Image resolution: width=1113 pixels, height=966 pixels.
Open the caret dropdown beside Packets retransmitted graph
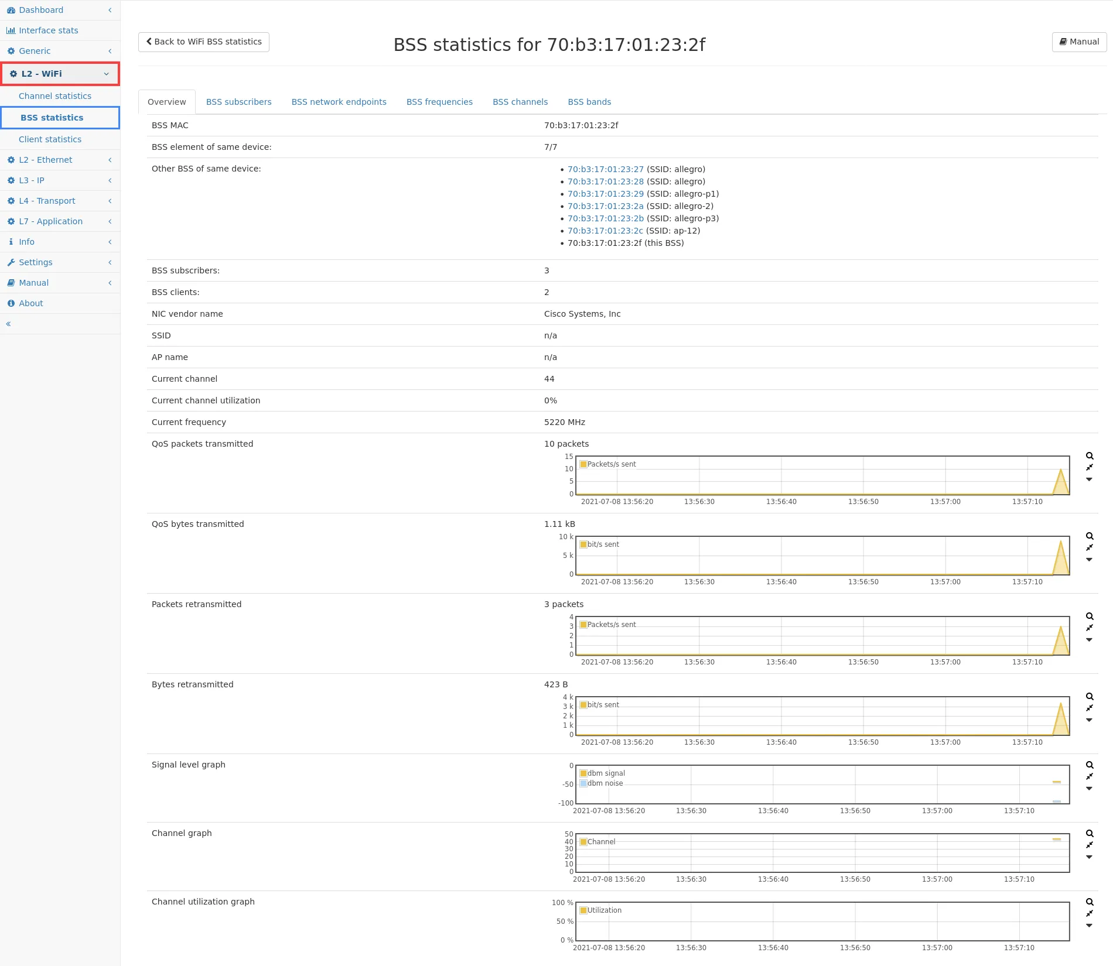(1090, 640)
